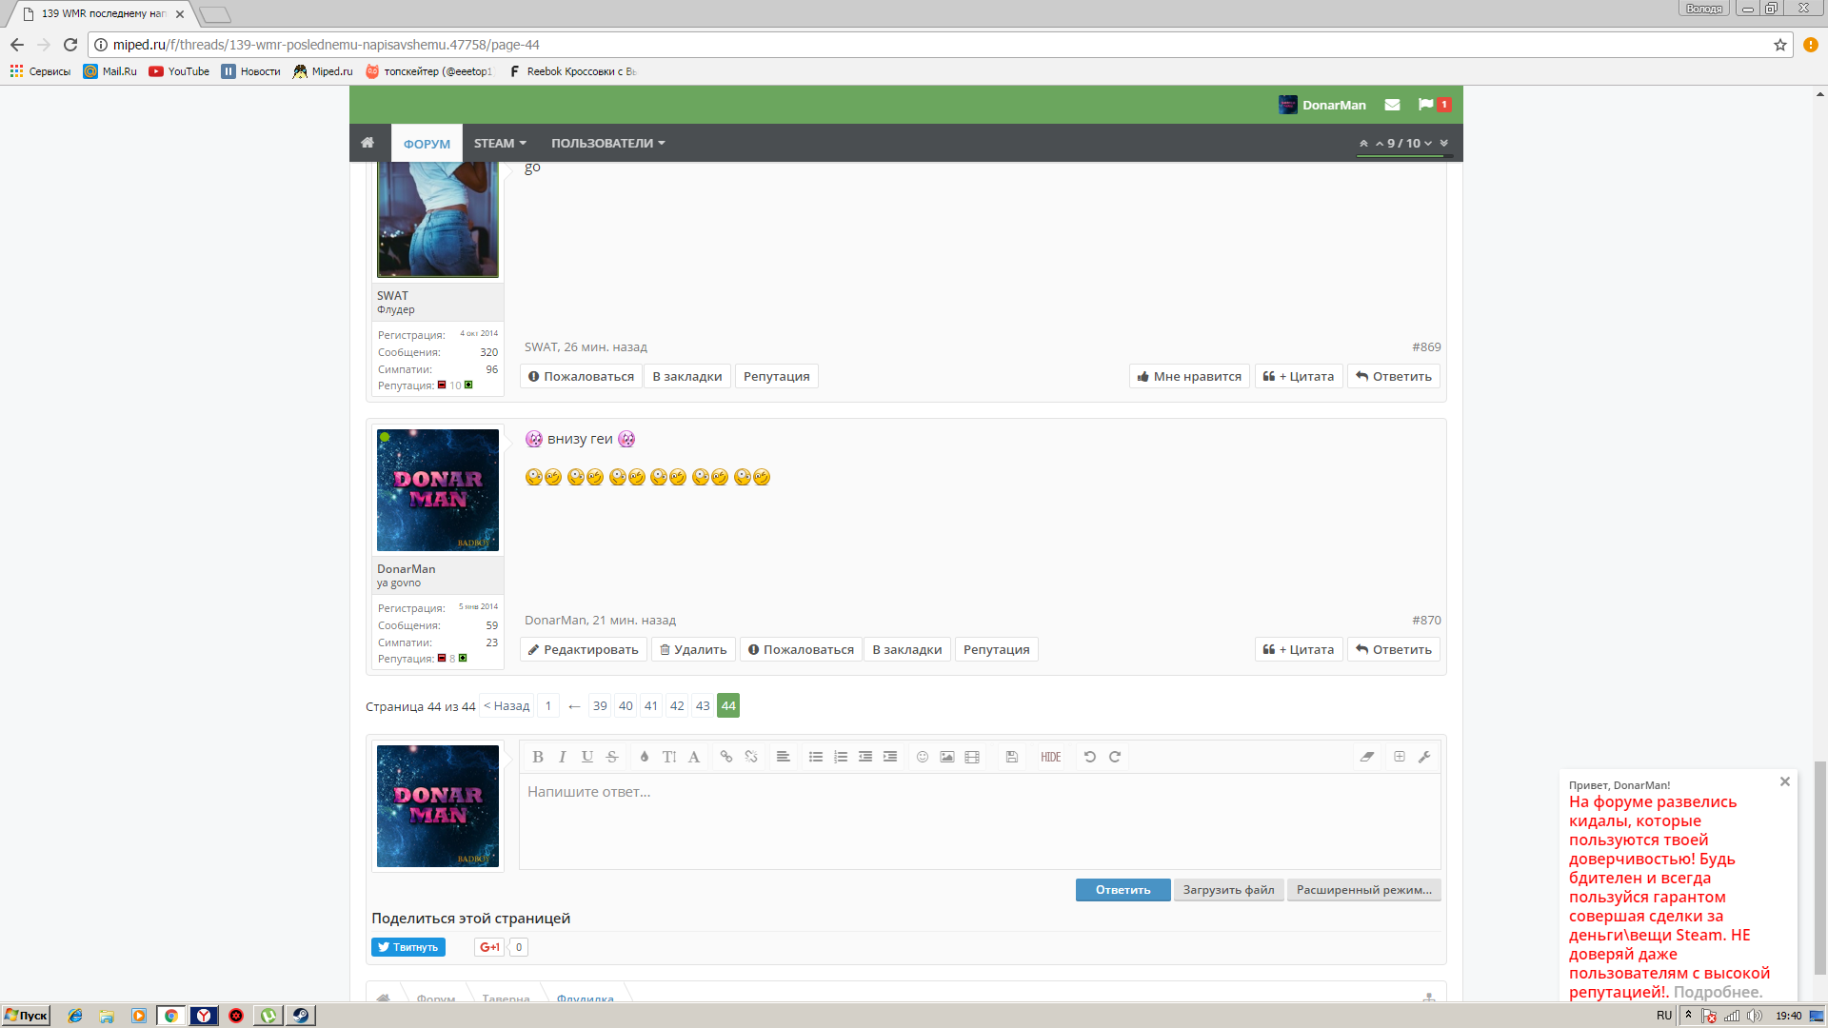Insert a link with chain icon
The height and width of the screenshot is (1028, 1828).
[x=726, y=757]
